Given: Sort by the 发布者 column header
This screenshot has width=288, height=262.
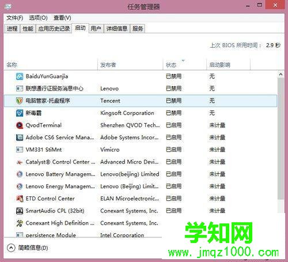Looking at the screenshot, I should tap(130, 64).
